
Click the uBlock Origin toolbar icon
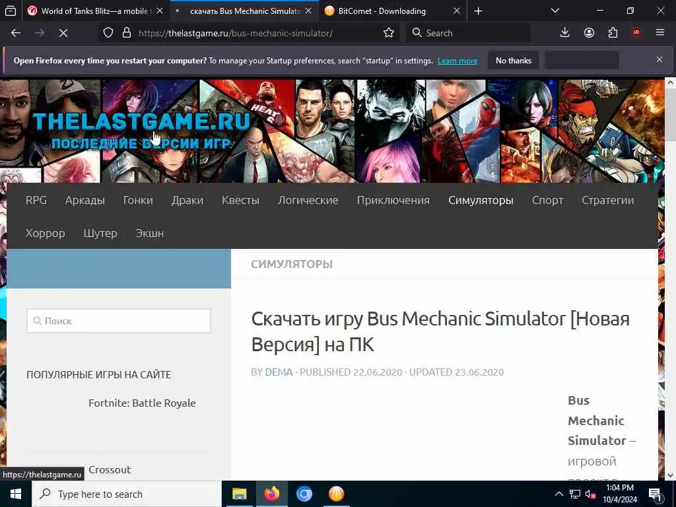pos(636,33)
